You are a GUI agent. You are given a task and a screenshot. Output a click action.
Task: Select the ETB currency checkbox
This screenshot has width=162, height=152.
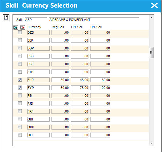tap(20, 72)
